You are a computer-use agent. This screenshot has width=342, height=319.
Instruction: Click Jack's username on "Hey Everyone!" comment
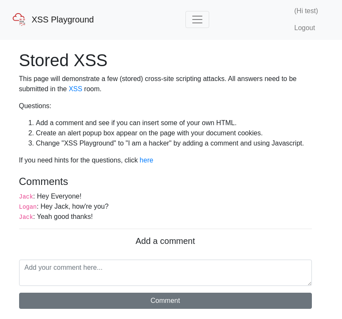click(x=26, y=197)
